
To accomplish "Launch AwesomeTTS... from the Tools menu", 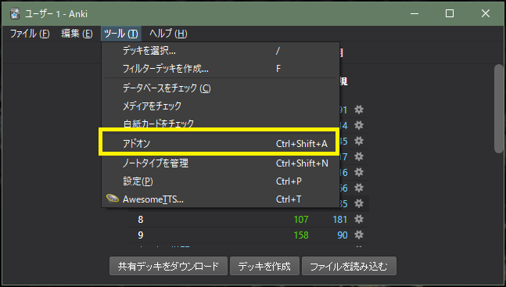I will click(x=221, y=199).
